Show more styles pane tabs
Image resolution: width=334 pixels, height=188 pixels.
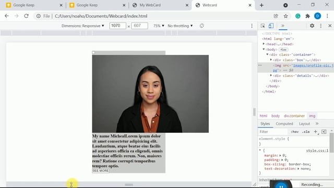pyautogui.click(x=317, y=124)
